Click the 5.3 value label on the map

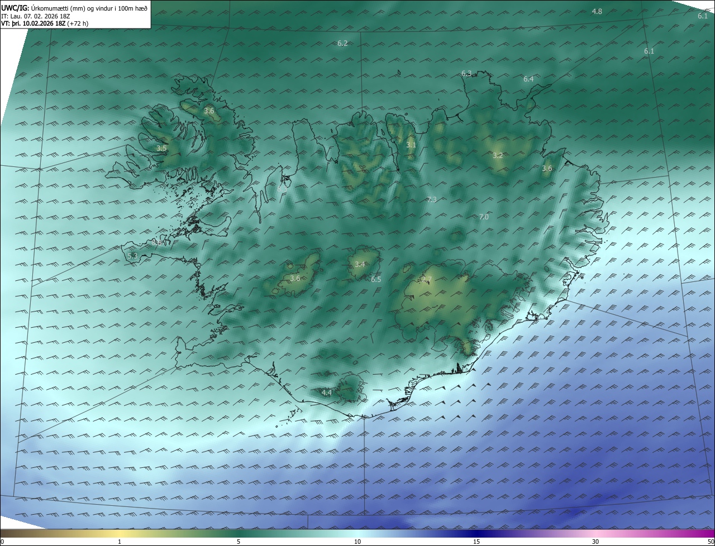coord(132,256)
